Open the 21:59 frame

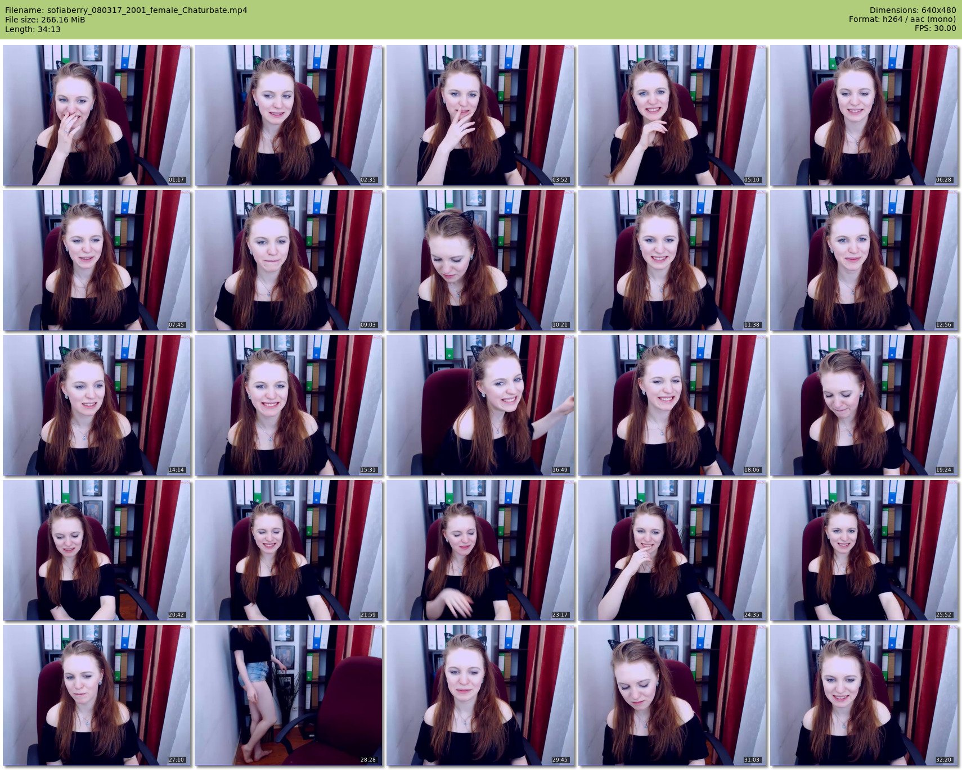pyautogui.click(x=289, y=550)
